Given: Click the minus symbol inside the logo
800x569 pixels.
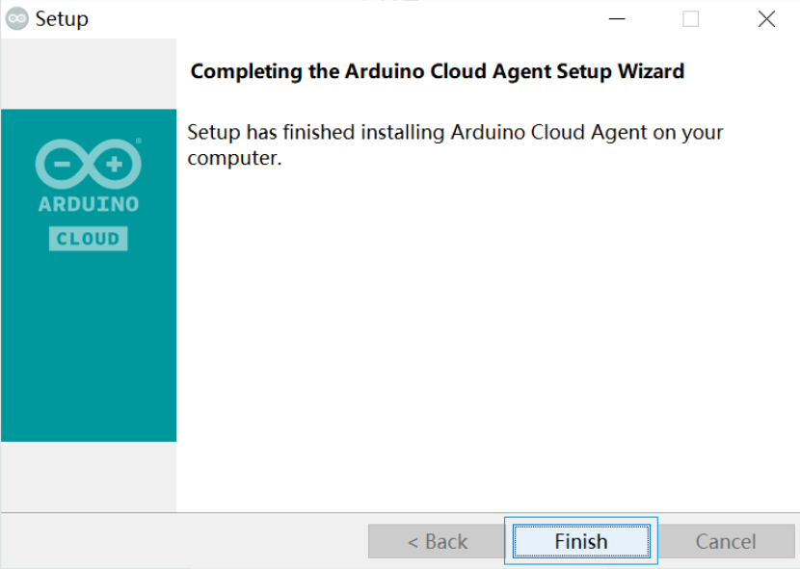Looking at the screenshot, I should click(x=63, y=165).
